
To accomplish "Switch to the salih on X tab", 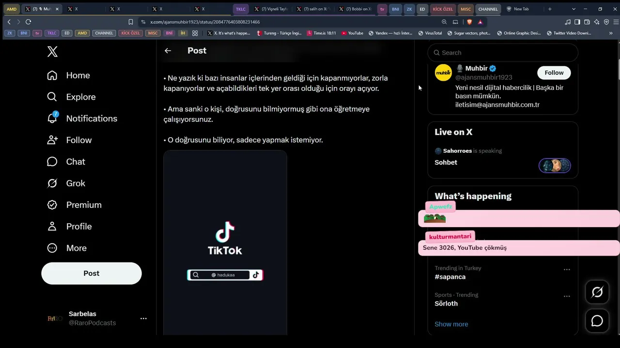I will [313, 9].
